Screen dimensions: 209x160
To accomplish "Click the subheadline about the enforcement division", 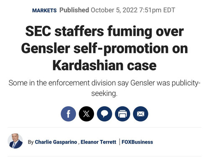I will [104, 88].
